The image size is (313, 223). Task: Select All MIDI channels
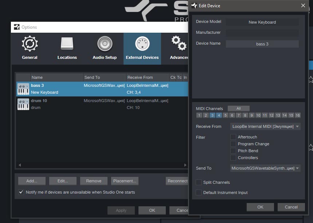239,109
